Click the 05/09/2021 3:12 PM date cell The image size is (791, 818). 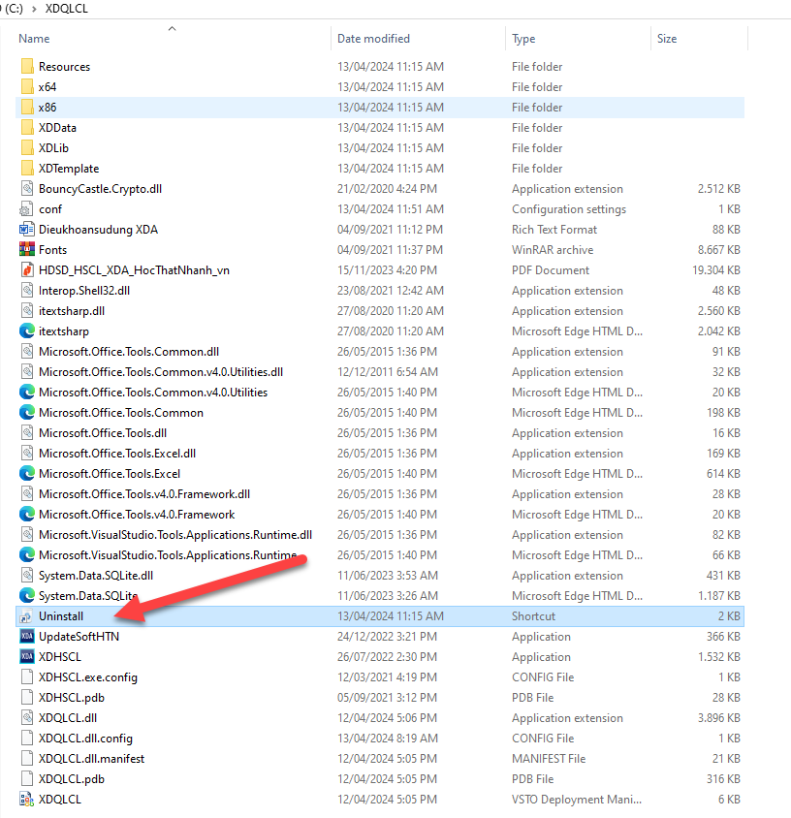pyautogui.click(x=387, y=698)
